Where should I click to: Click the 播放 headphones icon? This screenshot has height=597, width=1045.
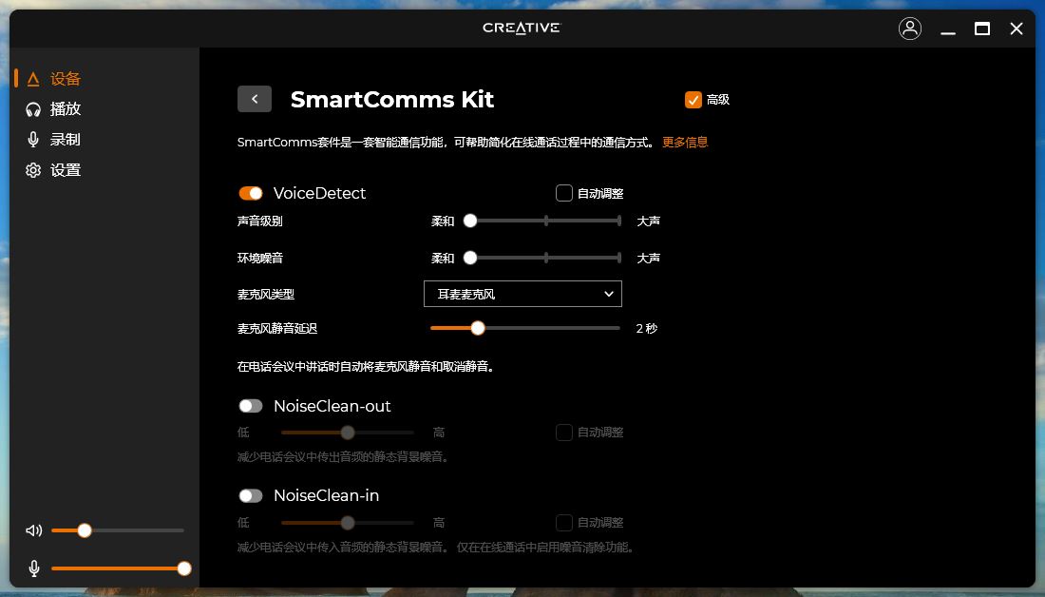point(32,109)
